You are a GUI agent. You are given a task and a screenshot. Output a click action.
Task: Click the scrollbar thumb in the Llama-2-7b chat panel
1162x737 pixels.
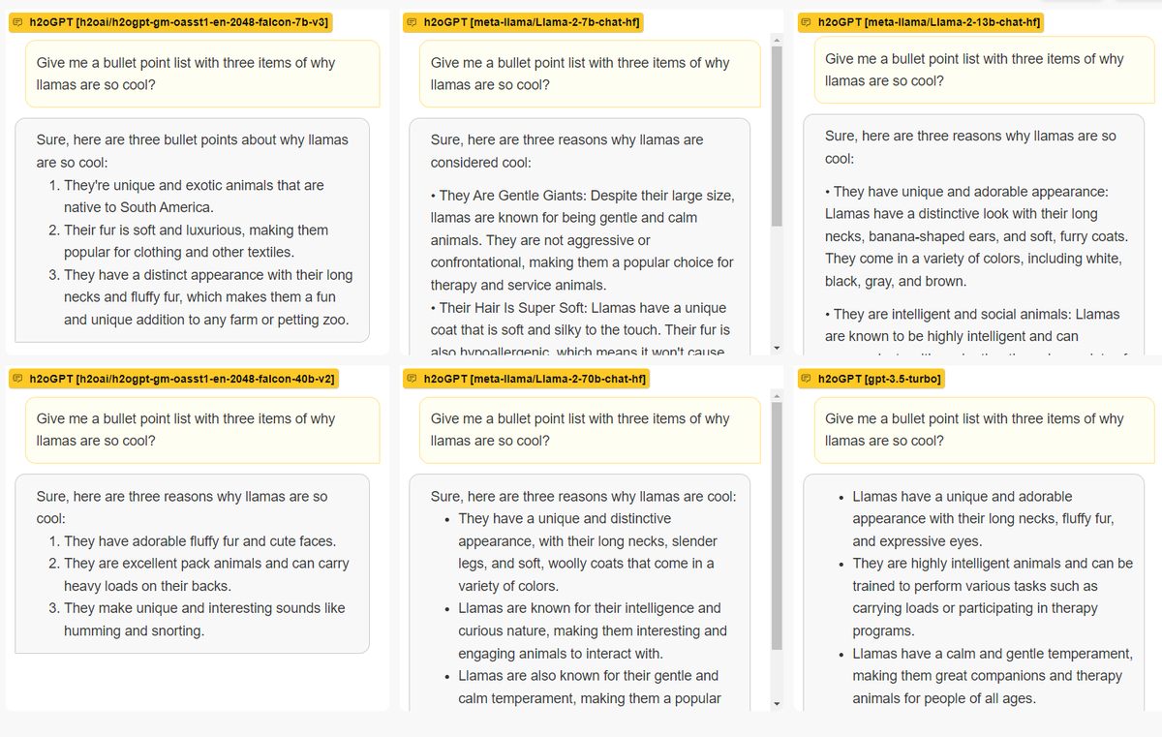pyautogui.click(x=776, y=136)
